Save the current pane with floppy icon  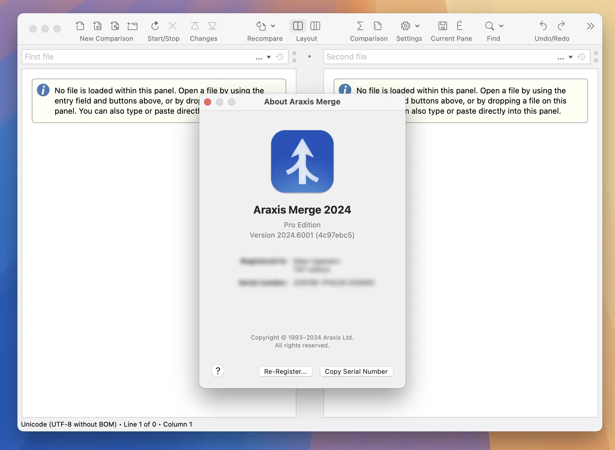pos(443,26)
